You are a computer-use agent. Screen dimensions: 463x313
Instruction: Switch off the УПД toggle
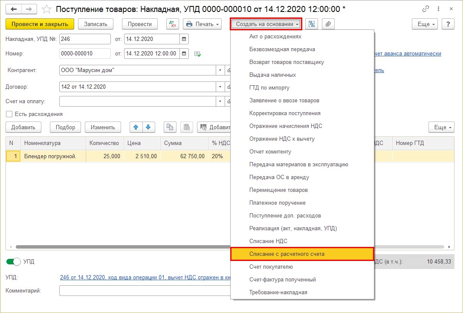(13, 262)
